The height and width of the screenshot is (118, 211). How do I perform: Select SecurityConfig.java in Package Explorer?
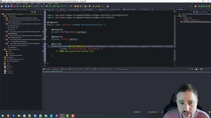tap(15, 22)
